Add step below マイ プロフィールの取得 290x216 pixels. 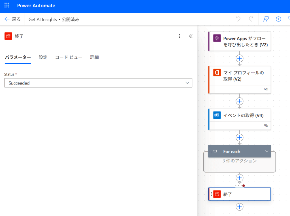click(x=240, y=101)
